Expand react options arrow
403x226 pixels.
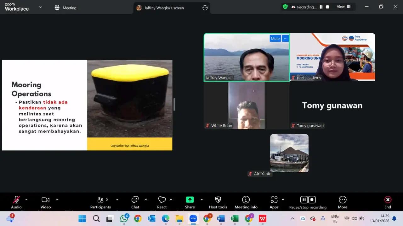click(x=171, y=200)
